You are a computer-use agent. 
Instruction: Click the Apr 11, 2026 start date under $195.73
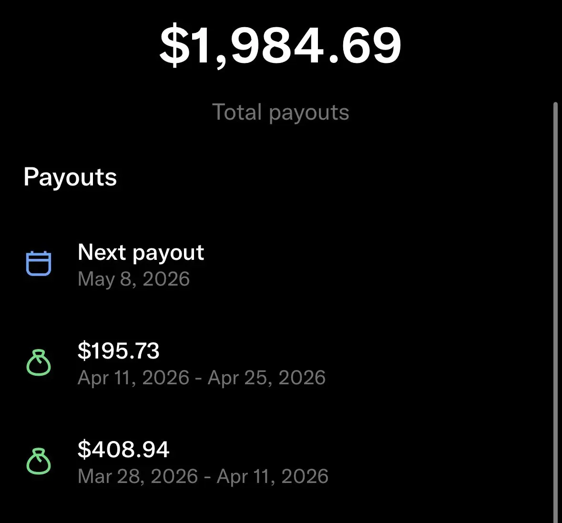[x=133, y=378]
